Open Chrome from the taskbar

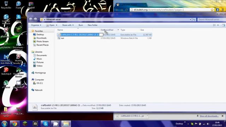pos(14,124)
